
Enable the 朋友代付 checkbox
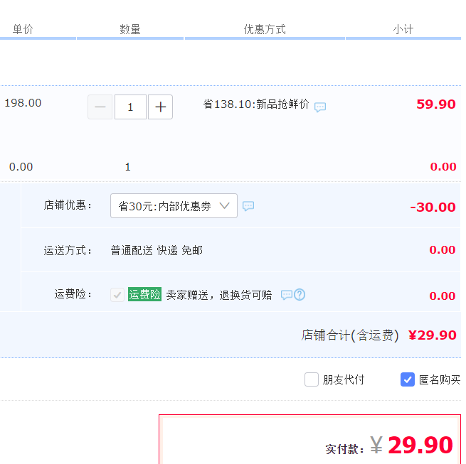coord(312,379)
